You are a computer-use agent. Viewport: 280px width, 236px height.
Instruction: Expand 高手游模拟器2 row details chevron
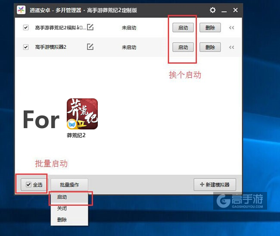pyautogui.click(x=231, y=47)
